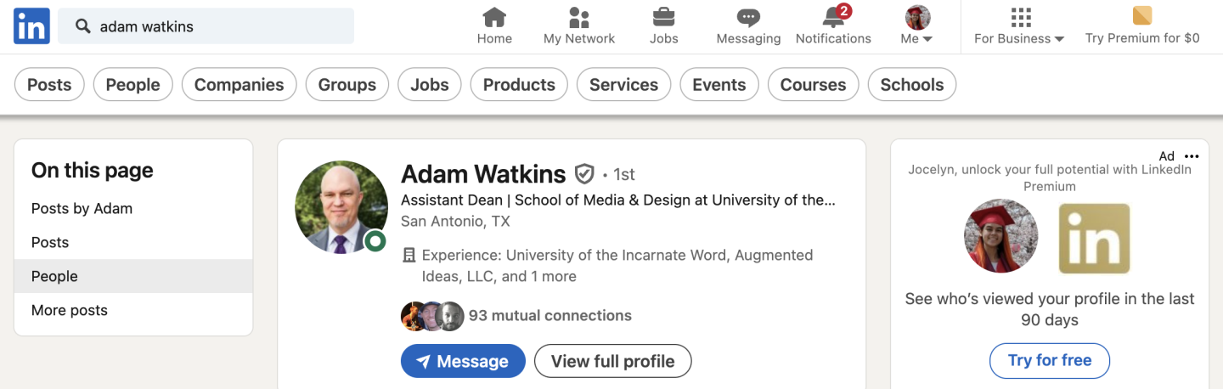The image size is (1223, 389).
Task: Open the Messaging chat icon
Action: pyautogui.click(x=748, y=17)
